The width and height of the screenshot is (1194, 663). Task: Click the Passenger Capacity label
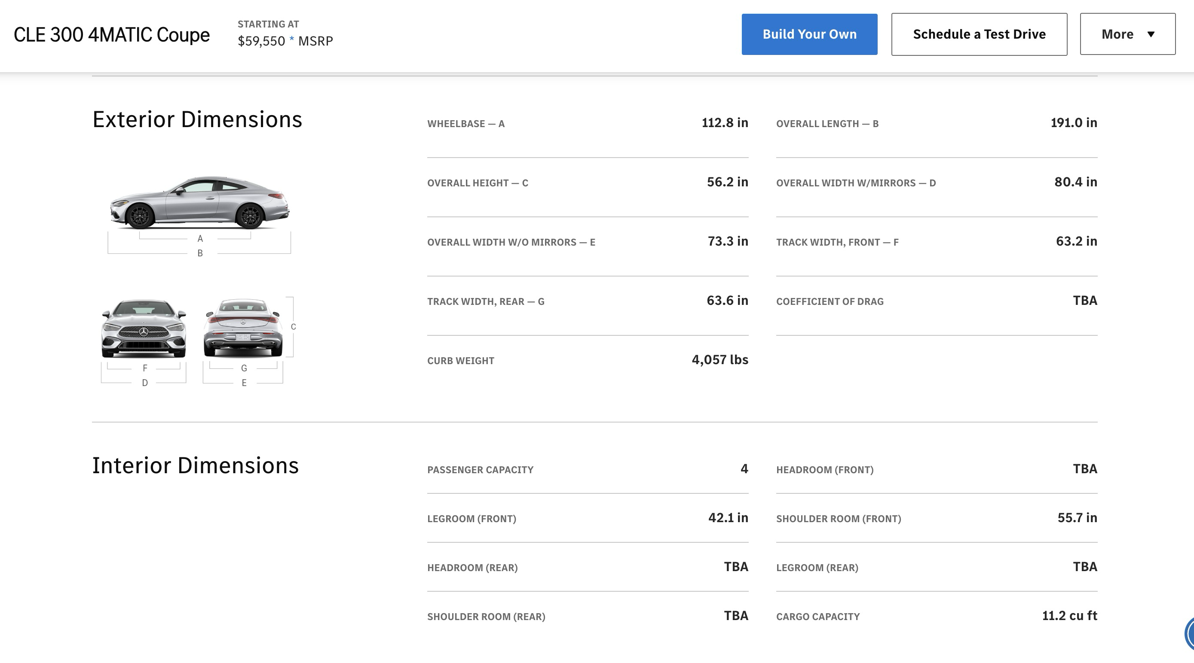tap(480, 469)
